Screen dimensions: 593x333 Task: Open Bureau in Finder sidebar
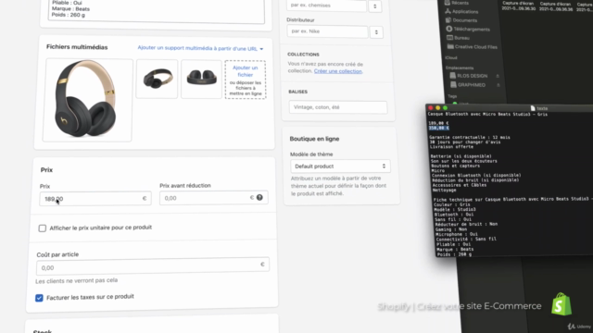461,38
